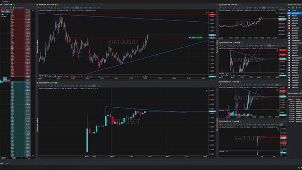
Task: Click the green connection indicator in the bottom-right status corner
Action: (x=299, y=168)
